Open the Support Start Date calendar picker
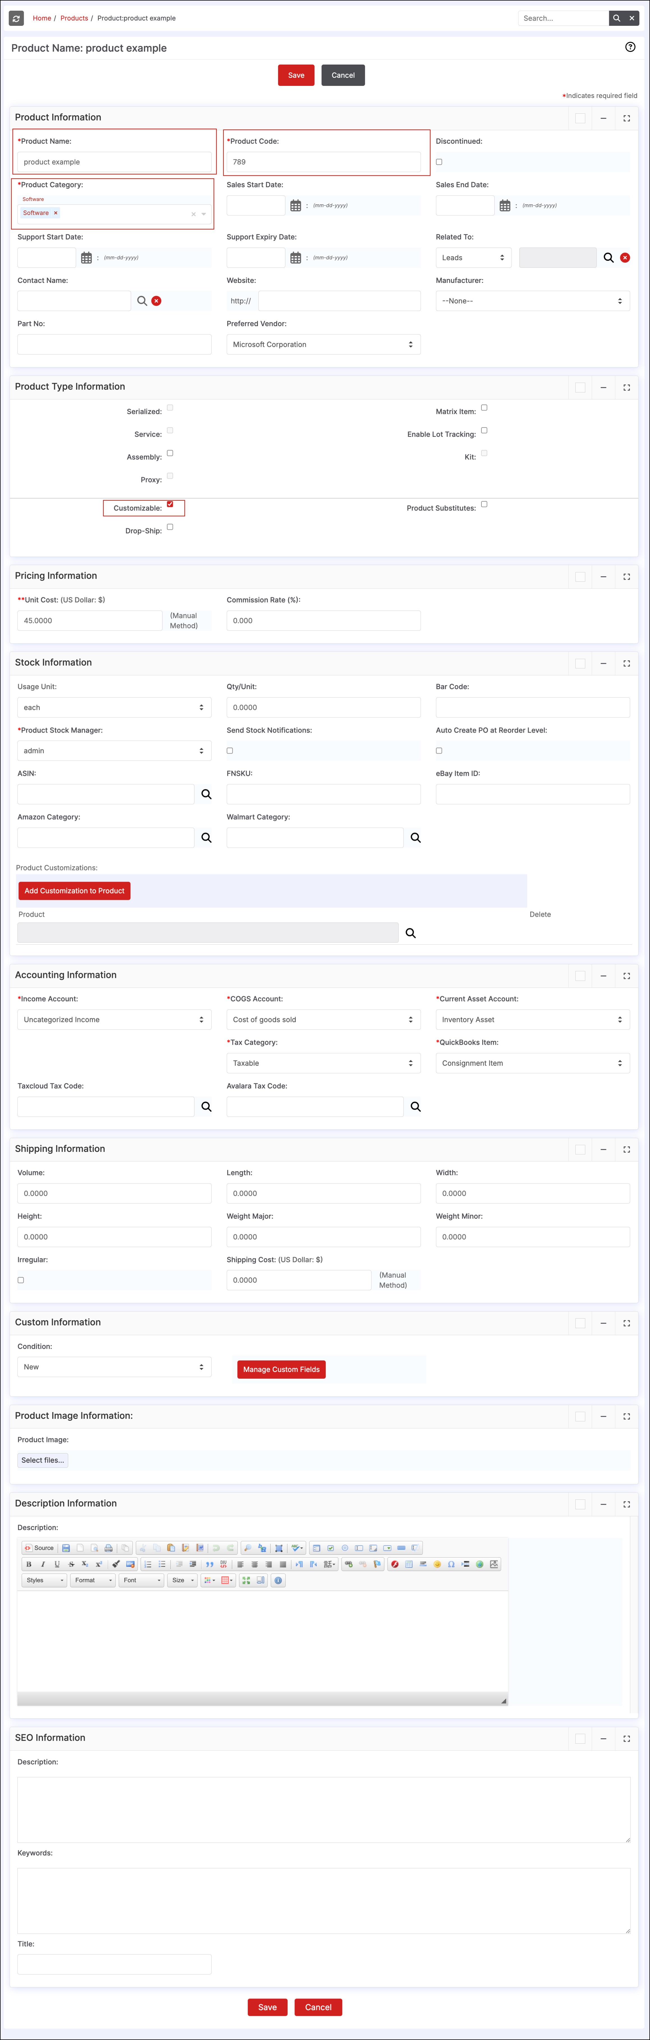This screenshot has height=2040, width=650. tap(86, 257)
